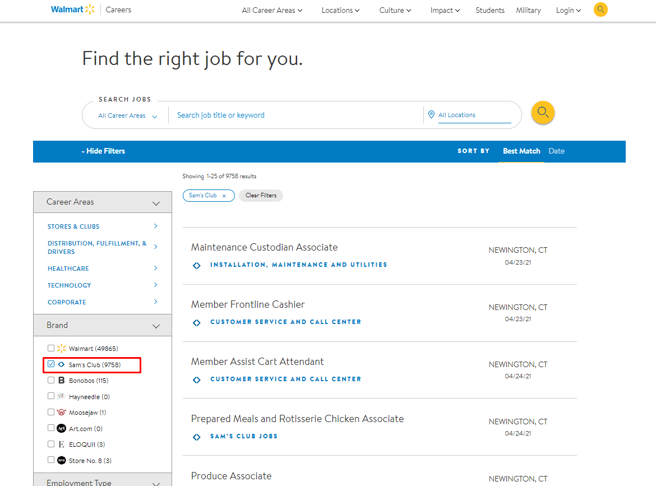Check the ELOQUII (3) checkbox
656x486 pixels.
click(51, 444)
